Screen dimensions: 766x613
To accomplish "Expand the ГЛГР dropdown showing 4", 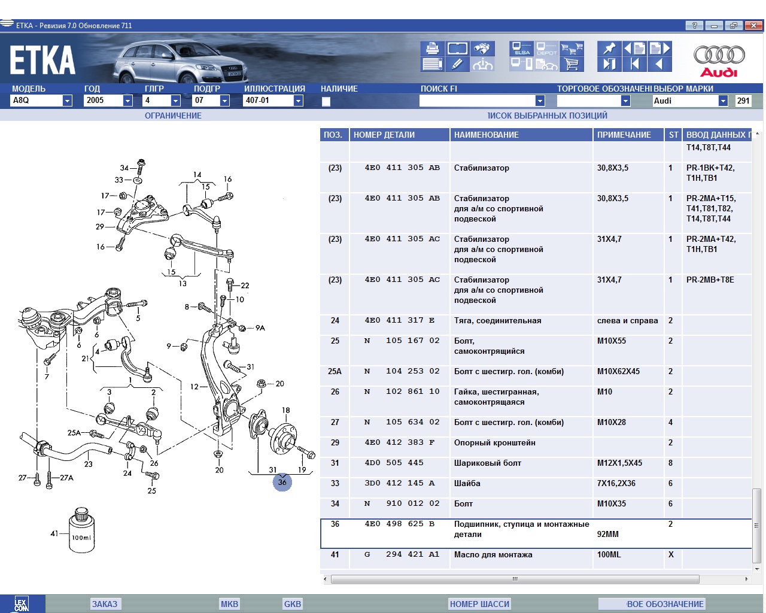I will click(175, 101).
